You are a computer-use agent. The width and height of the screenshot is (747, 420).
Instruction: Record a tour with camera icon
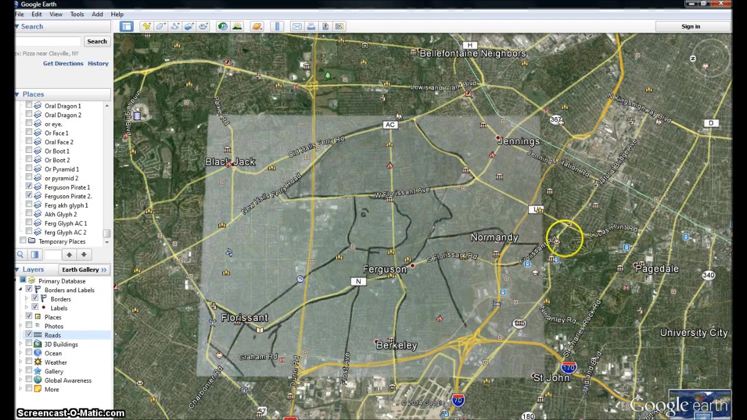(203, 26)
